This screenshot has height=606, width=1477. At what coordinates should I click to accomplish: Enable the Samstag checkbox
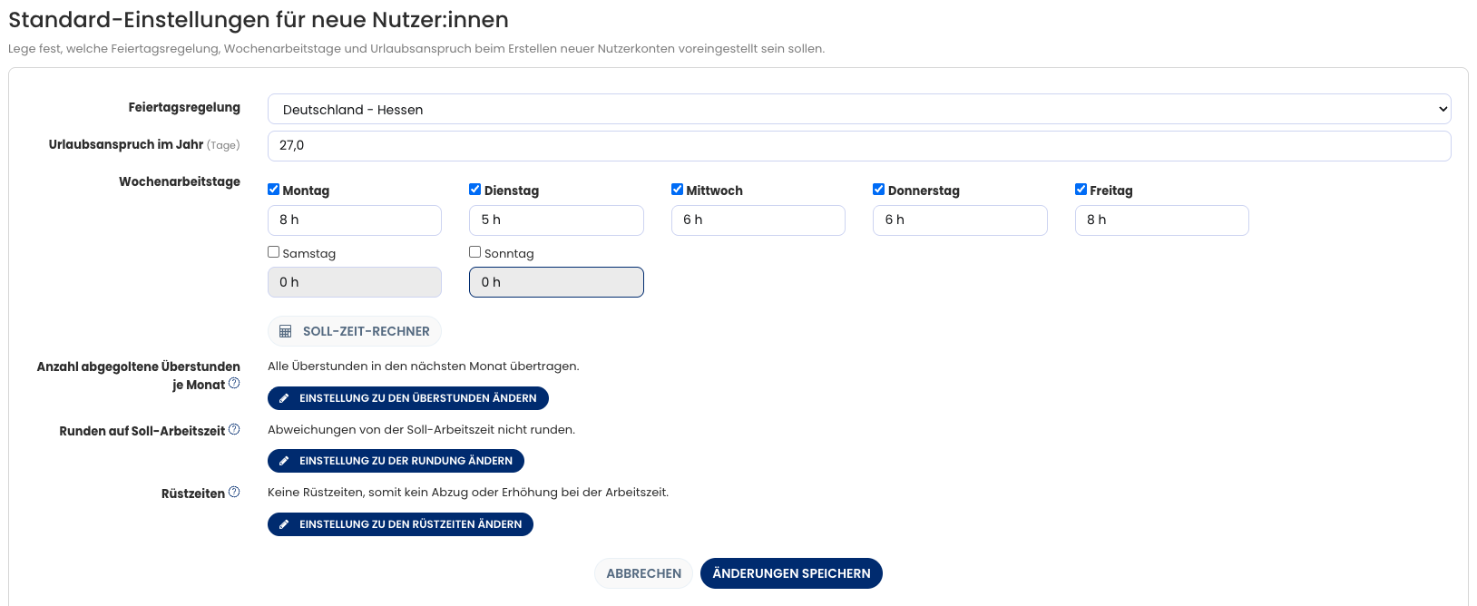click(x=273, y=252)
